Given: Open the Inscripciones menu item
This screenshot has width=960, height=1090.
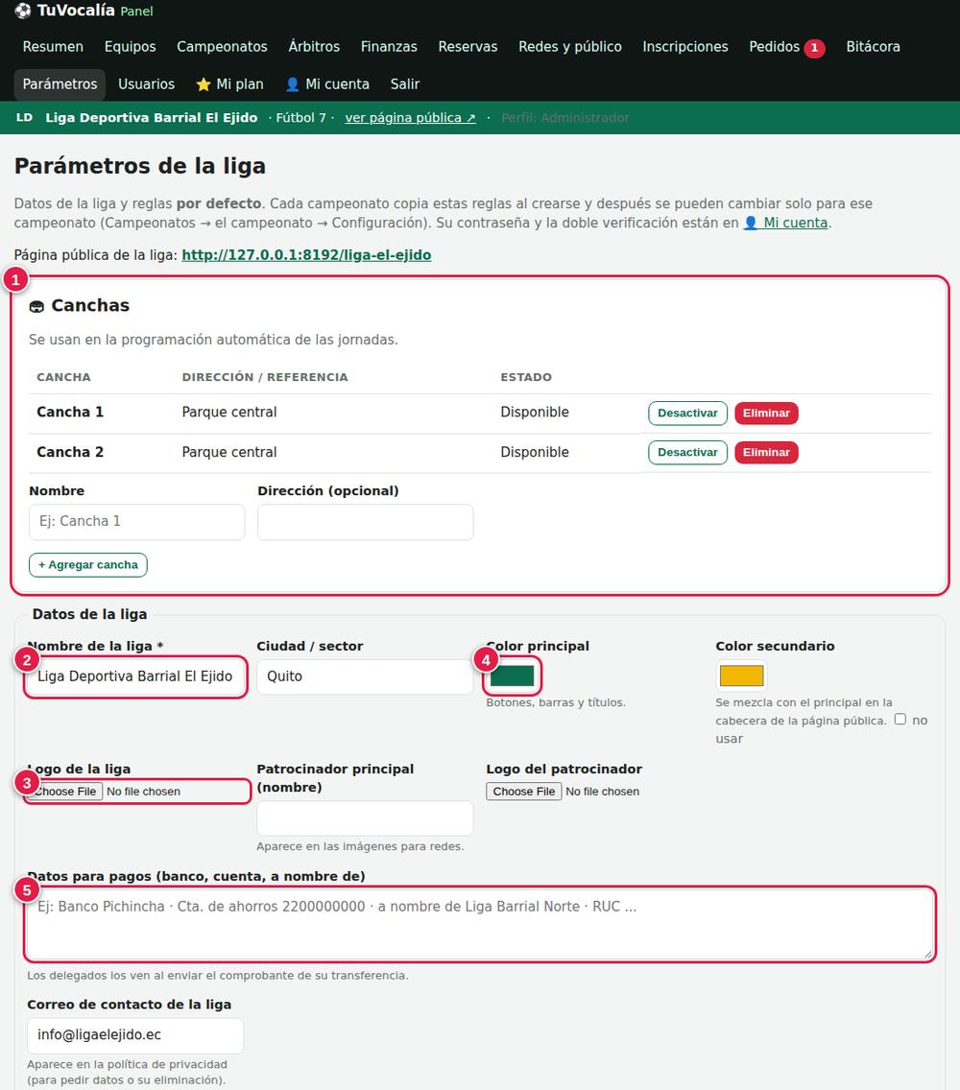Looking at the screenshot, I should tap(685, 47).
